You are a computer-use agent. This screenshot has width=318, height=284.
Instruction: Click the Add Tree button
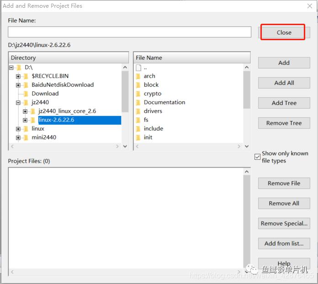tap(284, 103)
